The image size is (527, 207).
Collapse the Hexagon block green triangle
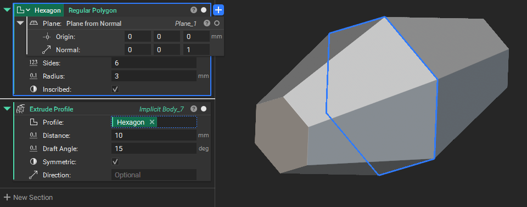[x=7, y=10]
